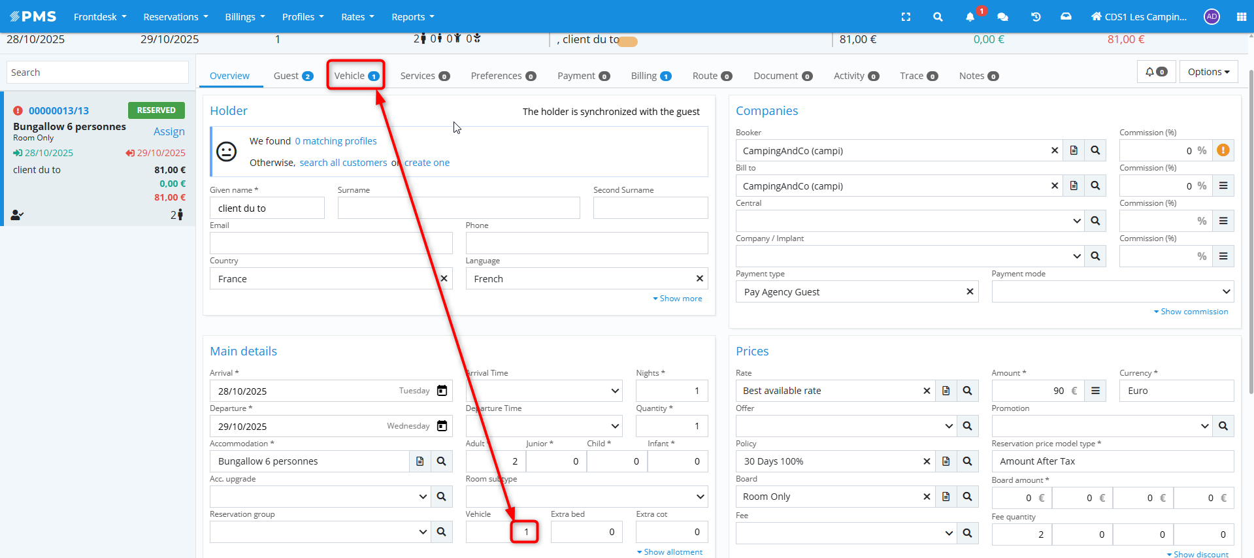Click the Given name input field
Screen dimensions: 1254x558
(267, 208)
